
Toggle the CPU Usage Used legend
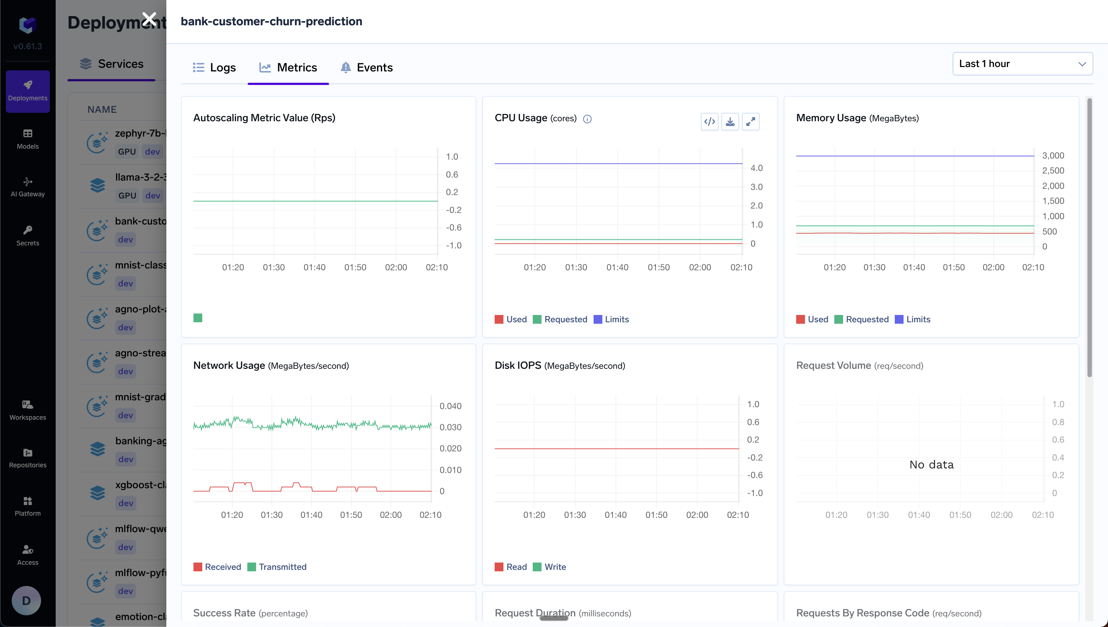click(x=510, y=319)
